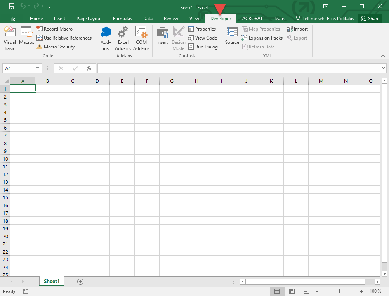Select row 10 header

5,159
